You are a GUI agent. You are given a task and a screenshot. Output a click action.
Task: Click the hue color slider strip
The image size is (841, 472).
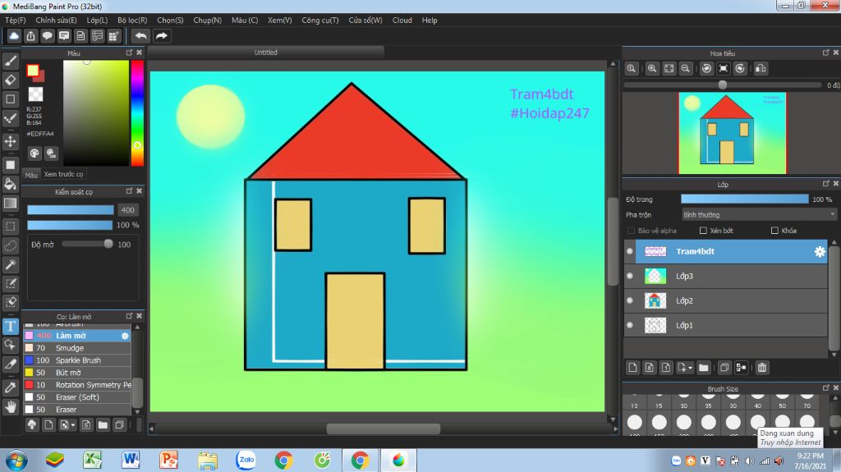[136, 112]
